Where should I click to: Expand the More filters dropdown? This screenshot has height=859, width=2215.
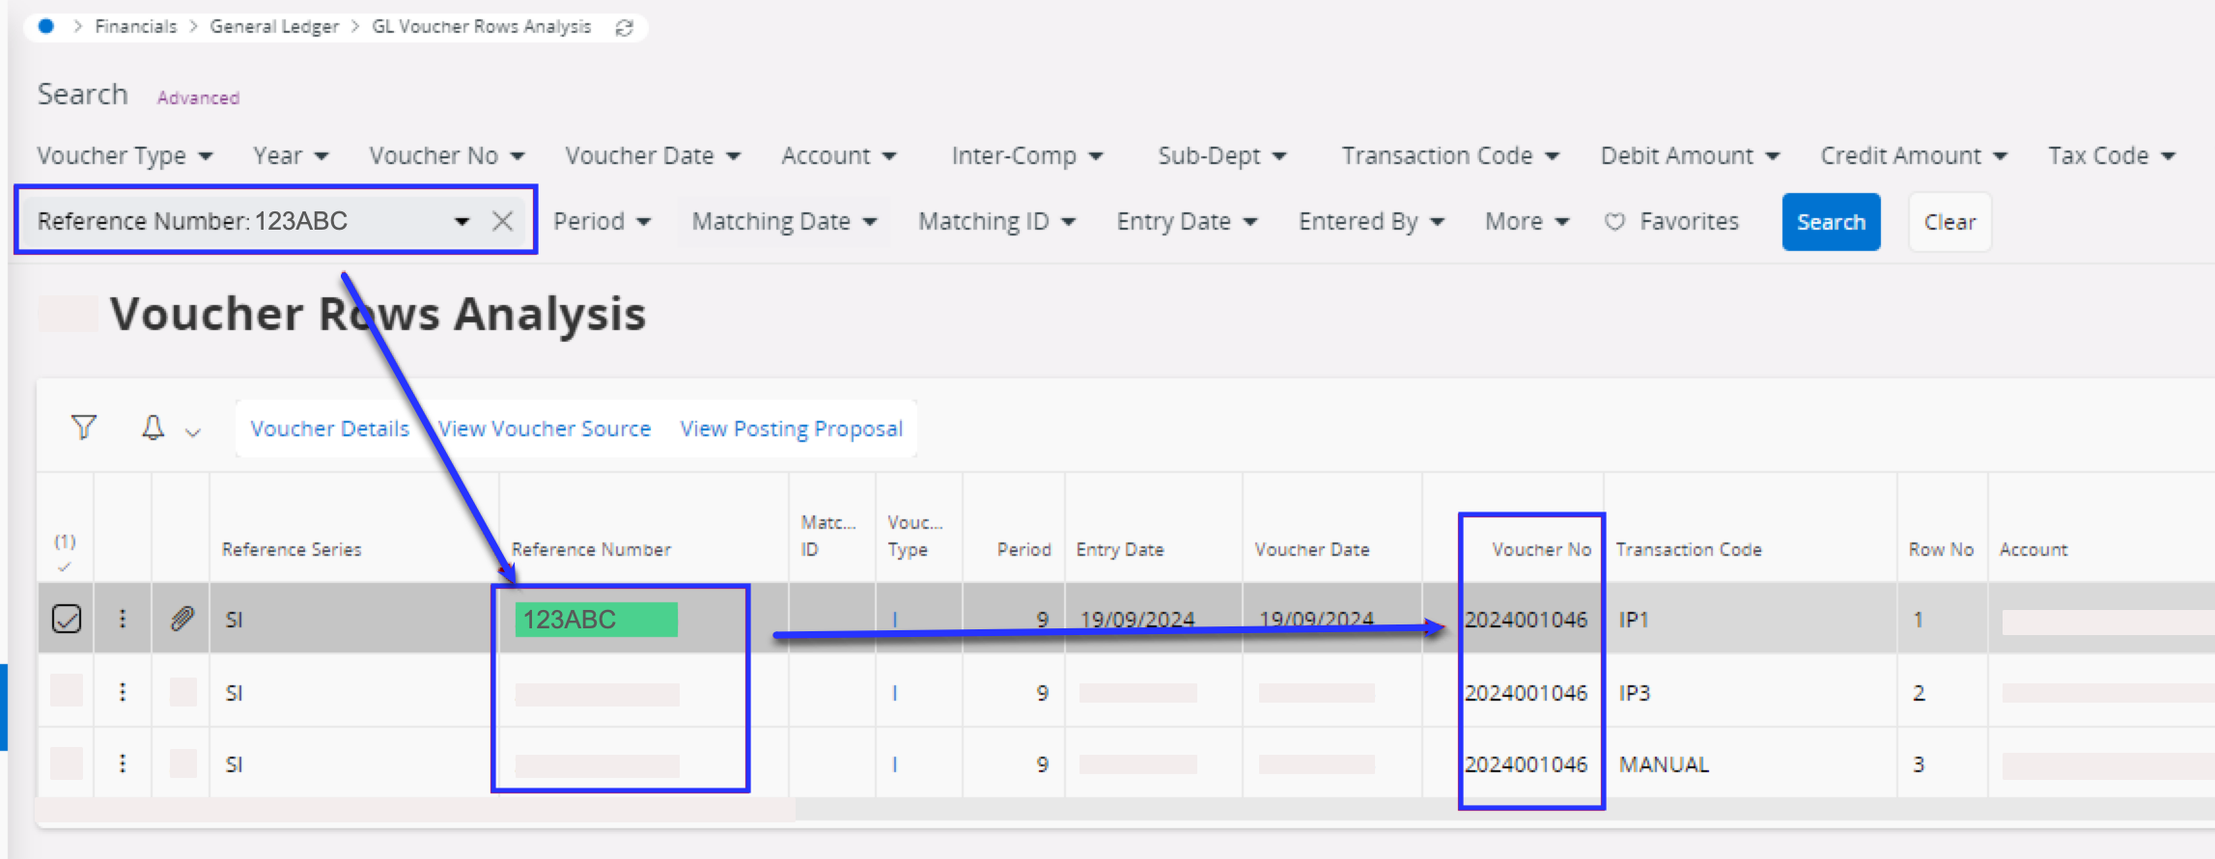point(1527,222)
